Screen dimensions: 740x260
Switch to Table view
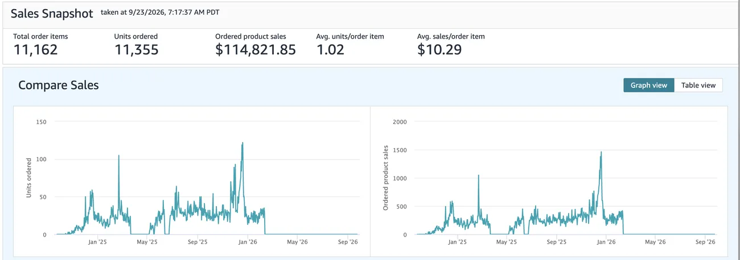698,85
